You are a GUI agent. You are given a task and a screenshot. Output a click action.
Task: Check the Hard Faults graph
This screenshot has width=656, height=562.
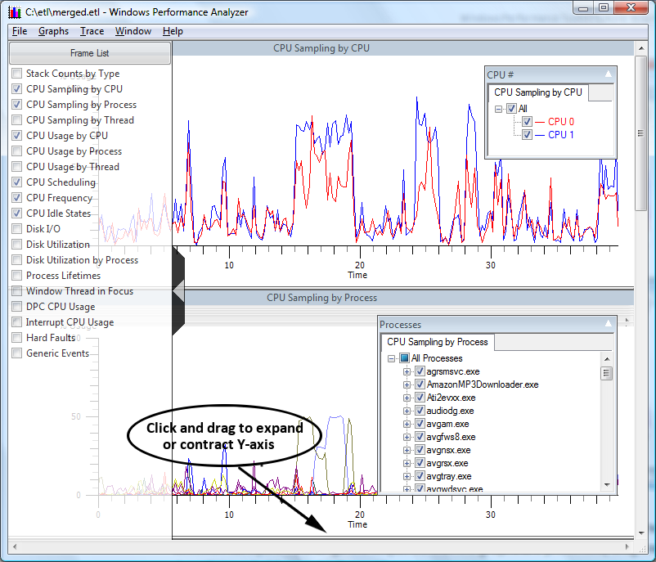[x=16, y=337]
